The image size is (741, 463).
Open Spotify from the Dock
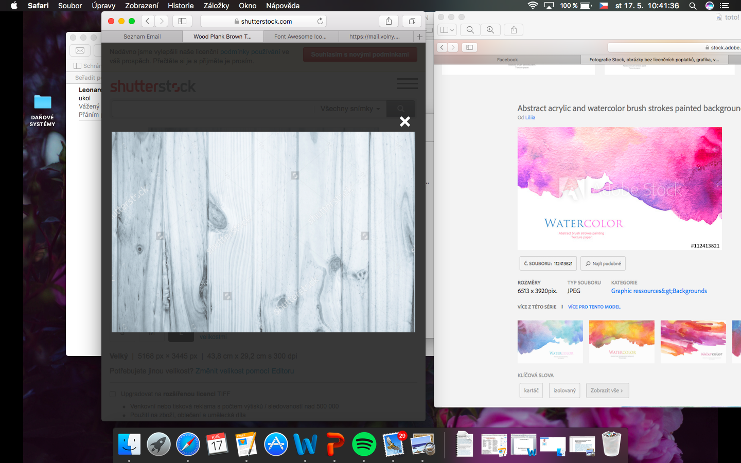[x=364, y=444]
